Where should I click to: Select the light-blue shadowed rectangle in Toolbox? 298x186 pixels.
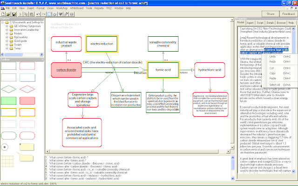(x=27, y=78)
